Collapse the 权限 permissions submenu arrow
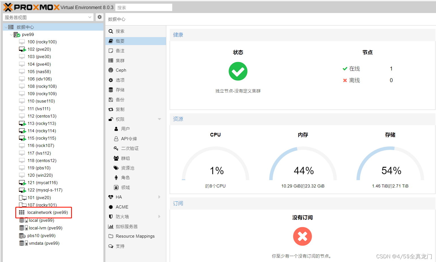This screenshot has height=262, width=436. pos(159,119)
